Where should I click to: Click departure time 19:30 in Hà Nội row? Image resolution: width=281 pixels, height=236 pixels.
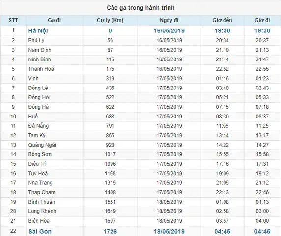click(262, 30)
